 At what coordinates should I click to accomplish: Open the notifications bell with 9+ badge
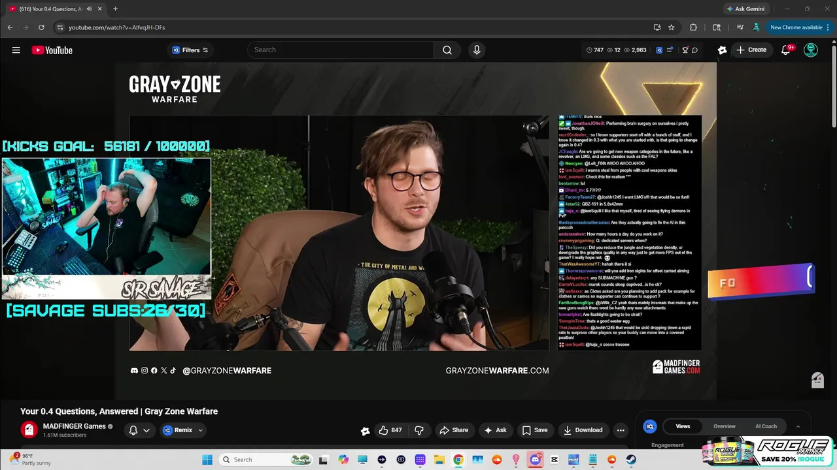787,50
